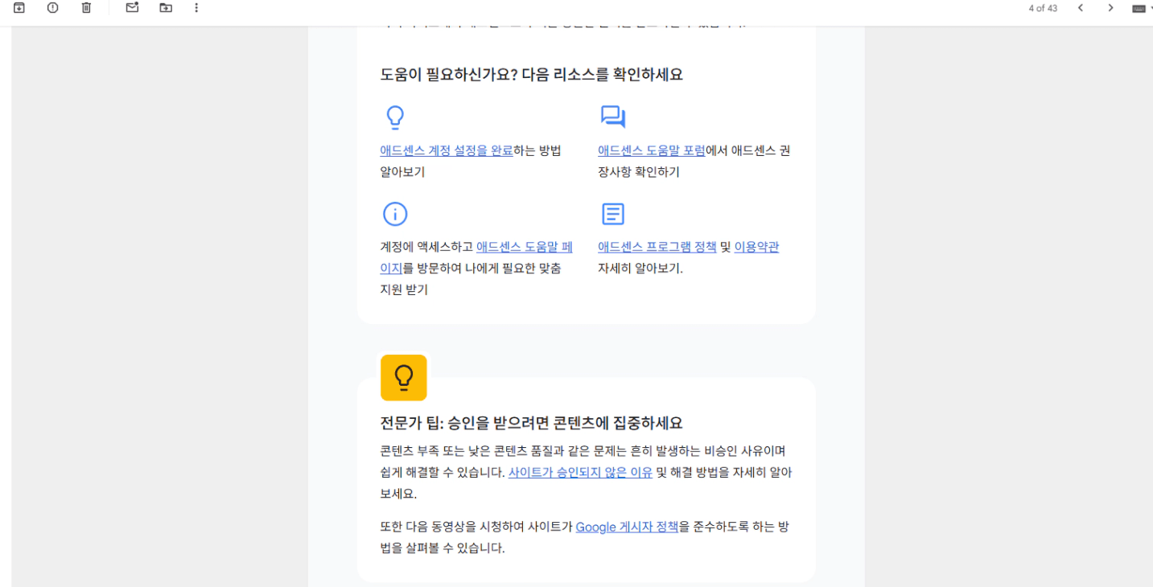The height and width of the screenshot is (587, 1153).
Task: Mark the email as unread
Action: (132, 8)
